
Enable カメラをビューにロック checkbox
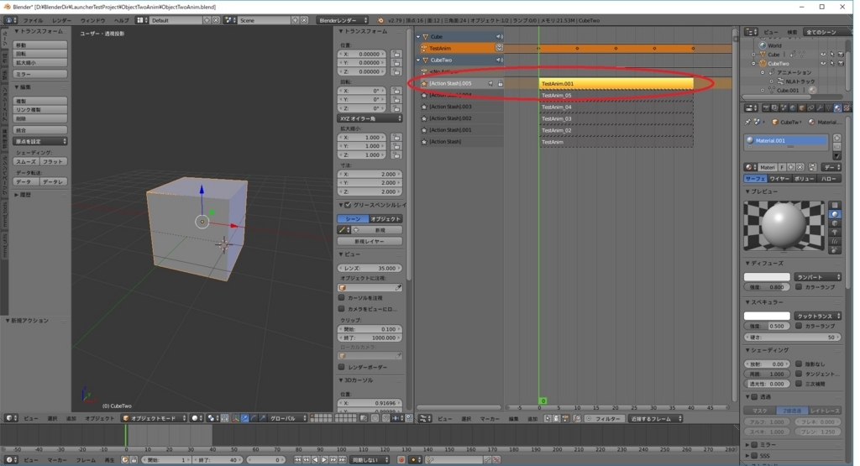coord(342,309)
